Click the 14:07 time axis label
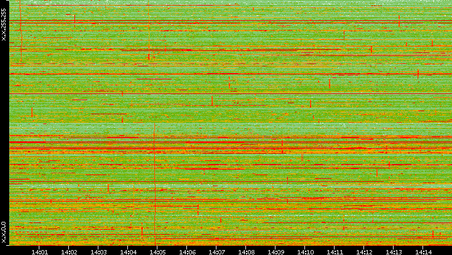Screen dimensions: 452x255 coord(216,252)
